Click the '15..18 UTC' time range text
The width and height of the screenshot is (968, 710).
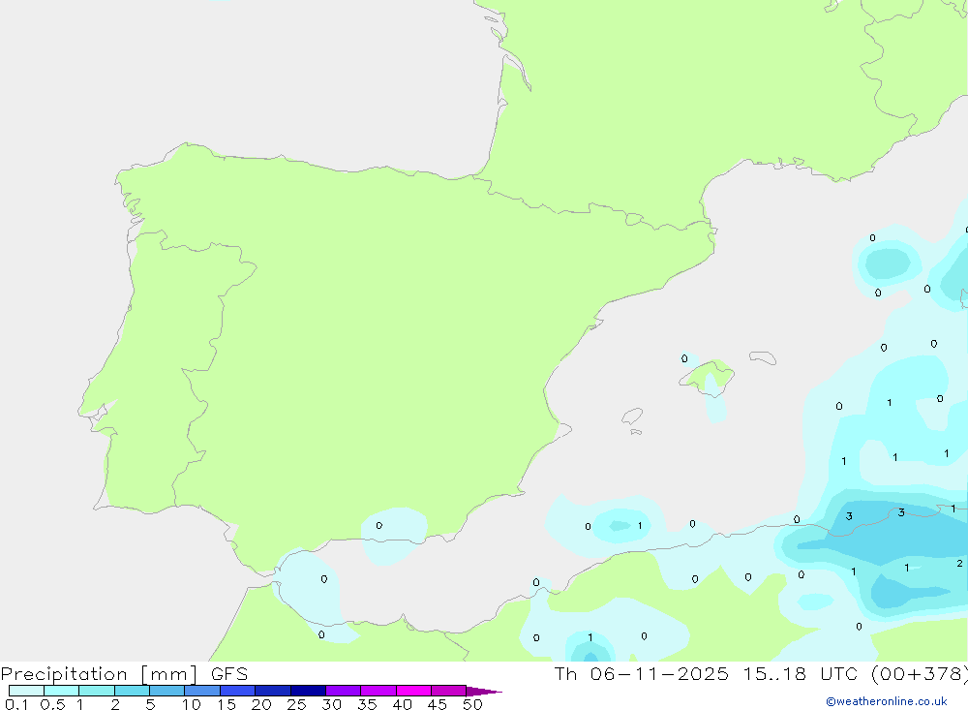[799, 673]
